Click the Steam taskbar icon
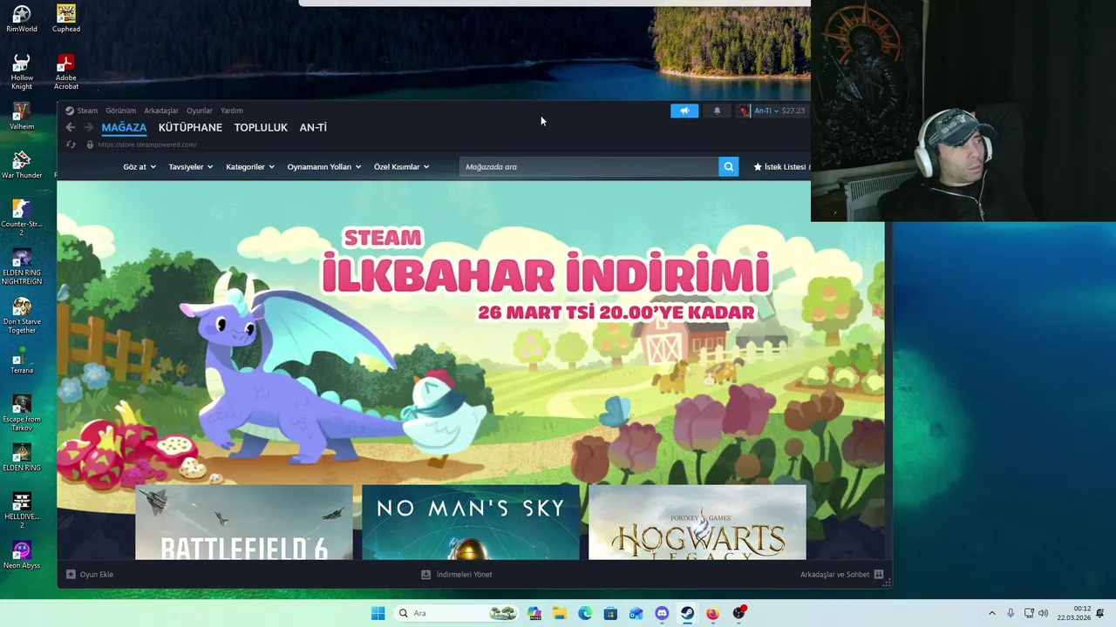This screenshot has height=627, width=1116. point(687,613)
